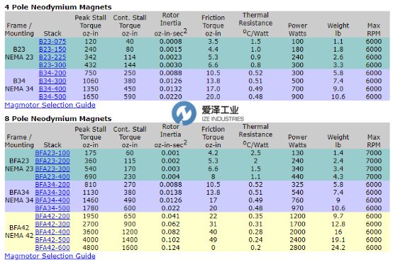Click friction torque value 49
Image resolution: width=393 pixels, height=262 pixels.
pyautogui.click(x=213, y=240)
